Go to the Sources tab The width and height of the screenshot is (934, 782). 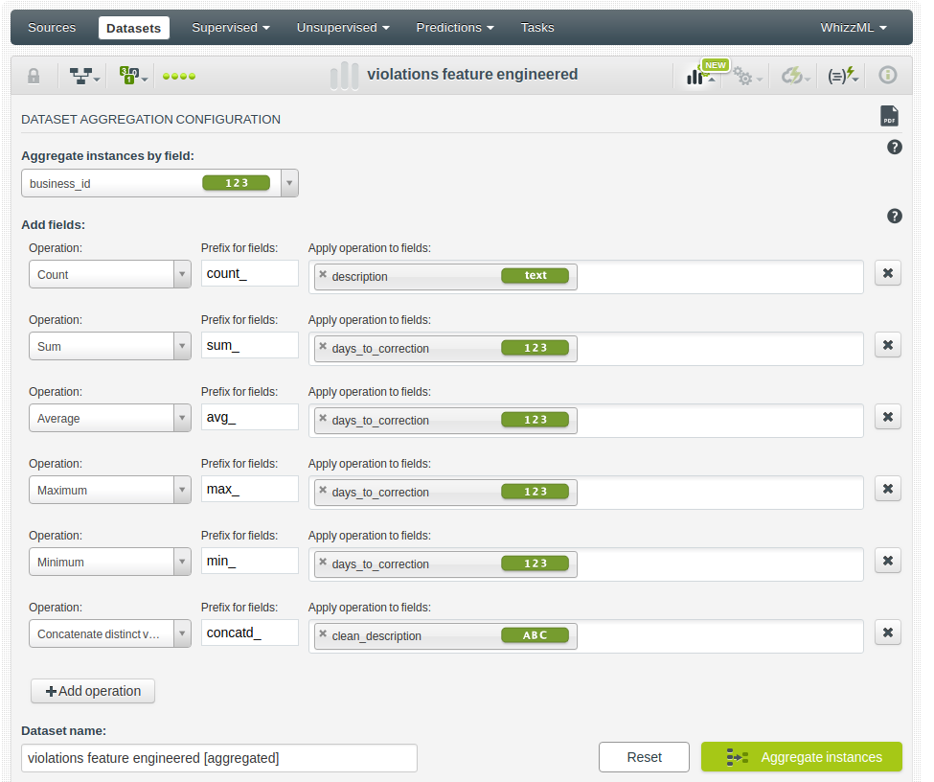pyautogui.click(x=52, y=28)
